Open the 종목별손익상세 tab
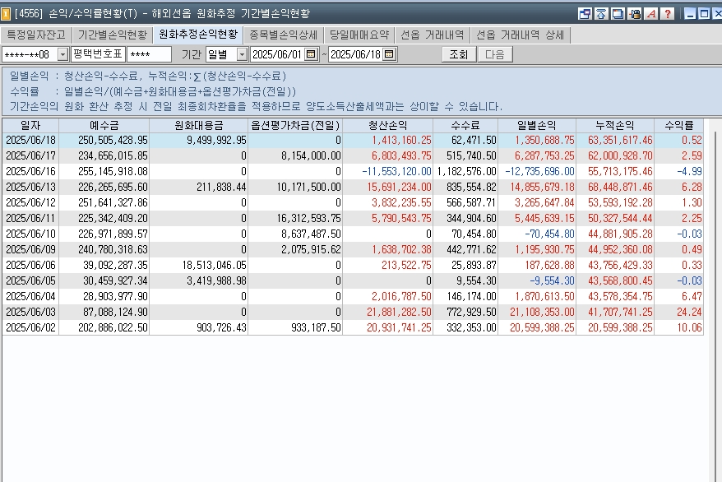 284,35
